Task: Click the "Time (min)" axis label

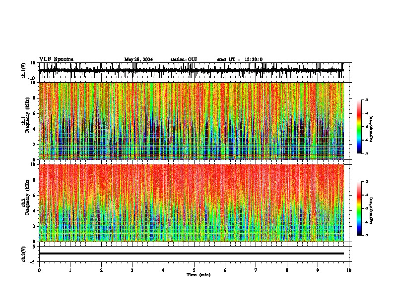Action: point(198,275)
